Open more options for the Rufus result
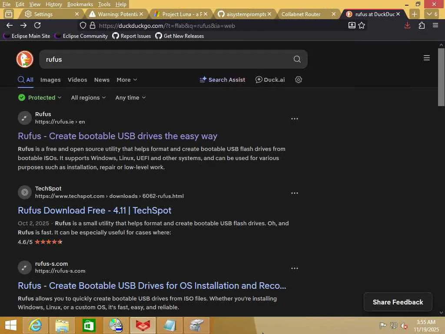Image resolution: width=445 pixels, height=334 pixels. 295,119
